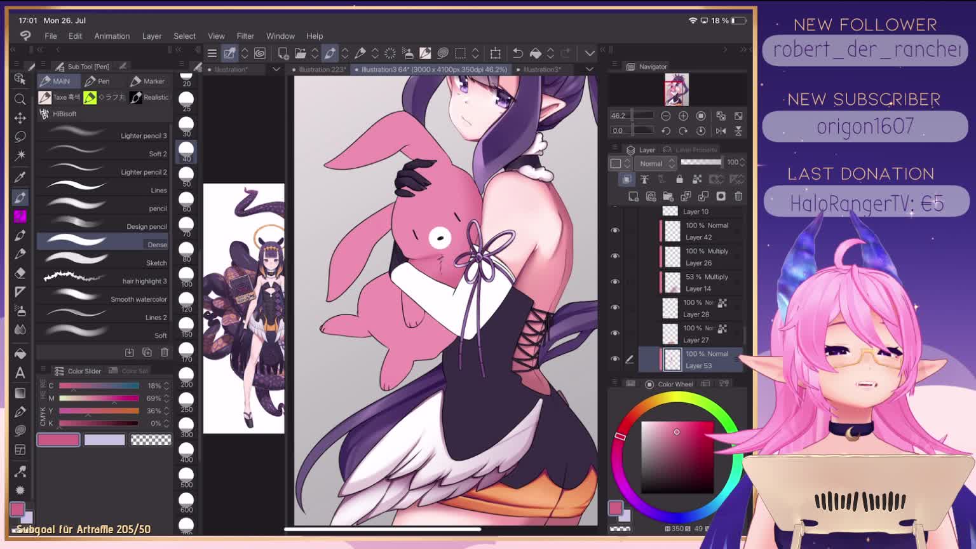Image resolution: width=976 pixels, height=549 pixels.
Task: Select the Auto select magic wand tool
Action: click(x=20, y=155)
